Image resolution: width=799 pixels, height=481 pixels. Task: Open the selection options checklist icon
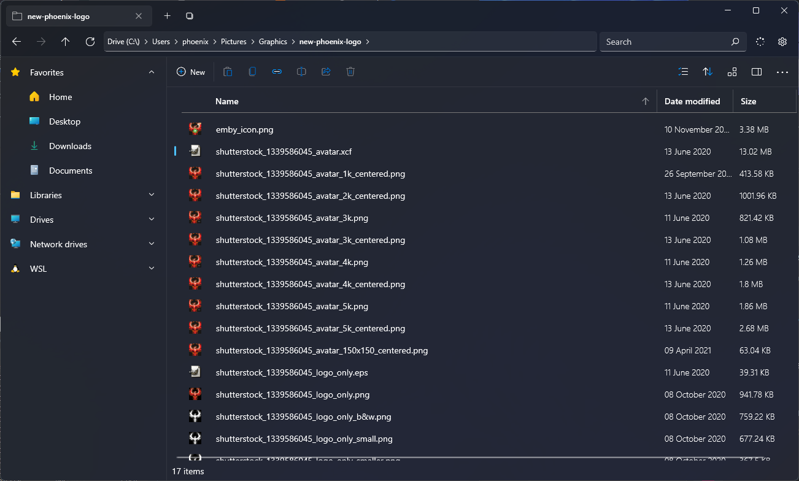coord(683,72)
